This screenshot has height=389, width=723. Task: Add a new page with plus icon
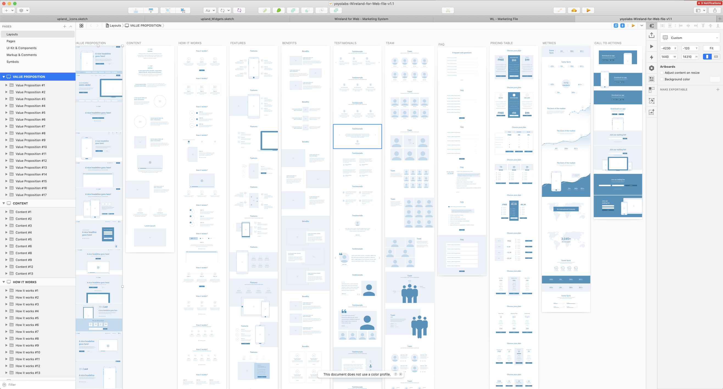point(65,26)
